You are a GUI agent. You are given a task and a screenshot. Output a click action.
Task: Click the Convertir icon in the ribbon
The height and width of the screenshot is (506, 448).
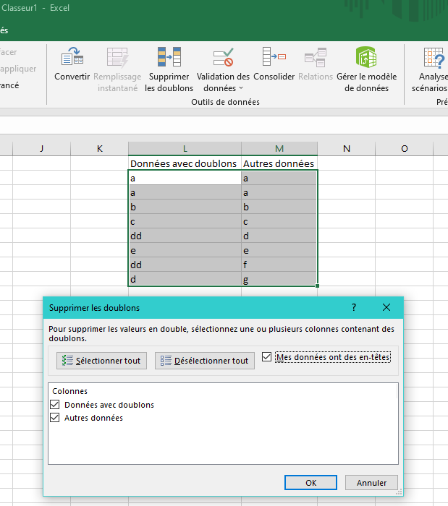(x=72, y=56)
